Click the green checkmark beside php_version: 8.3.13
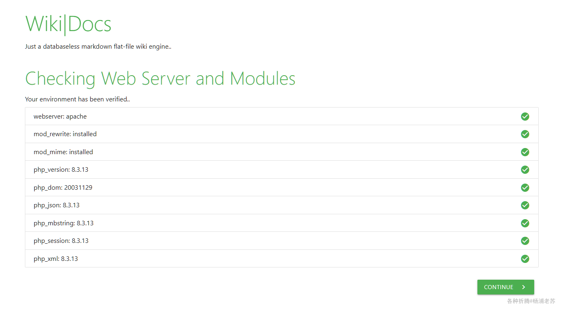This screenshot has height=312, width=564. [525, 170]
